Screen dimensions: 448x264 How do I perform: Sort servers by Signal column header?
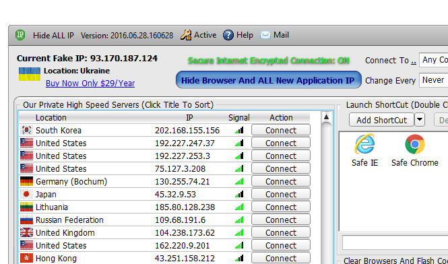[239, 118]
